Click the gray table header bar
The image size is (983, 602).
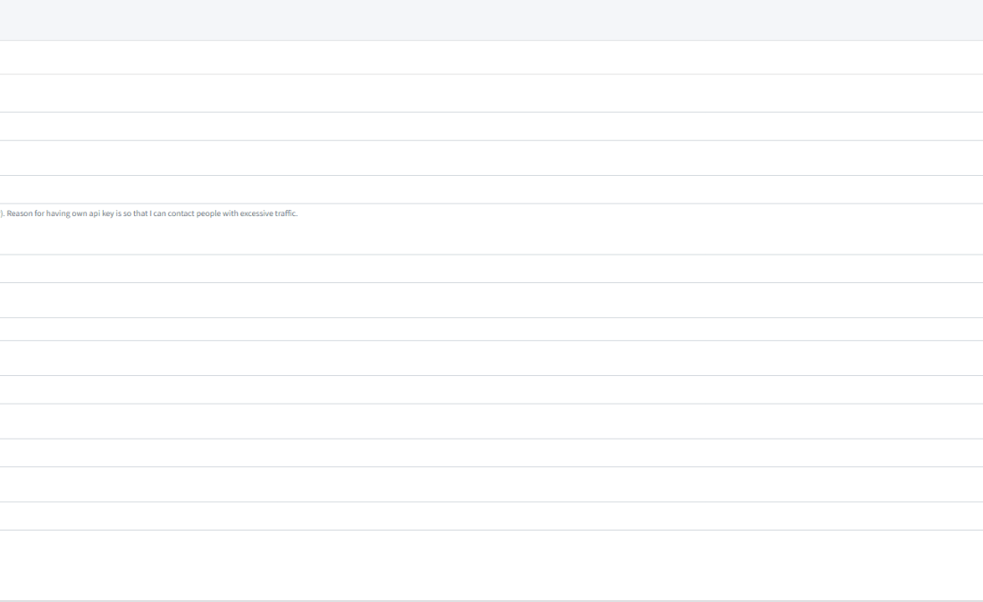(491, 20)
